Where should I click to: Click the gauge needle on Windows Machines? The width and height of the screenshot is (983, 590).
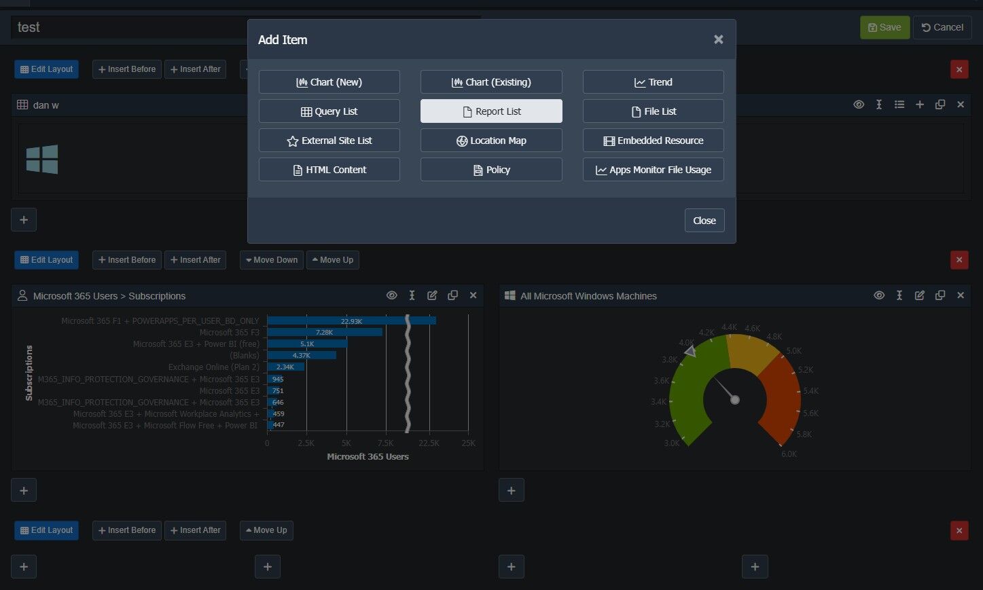pyautogui.click(x=725, y=389)
